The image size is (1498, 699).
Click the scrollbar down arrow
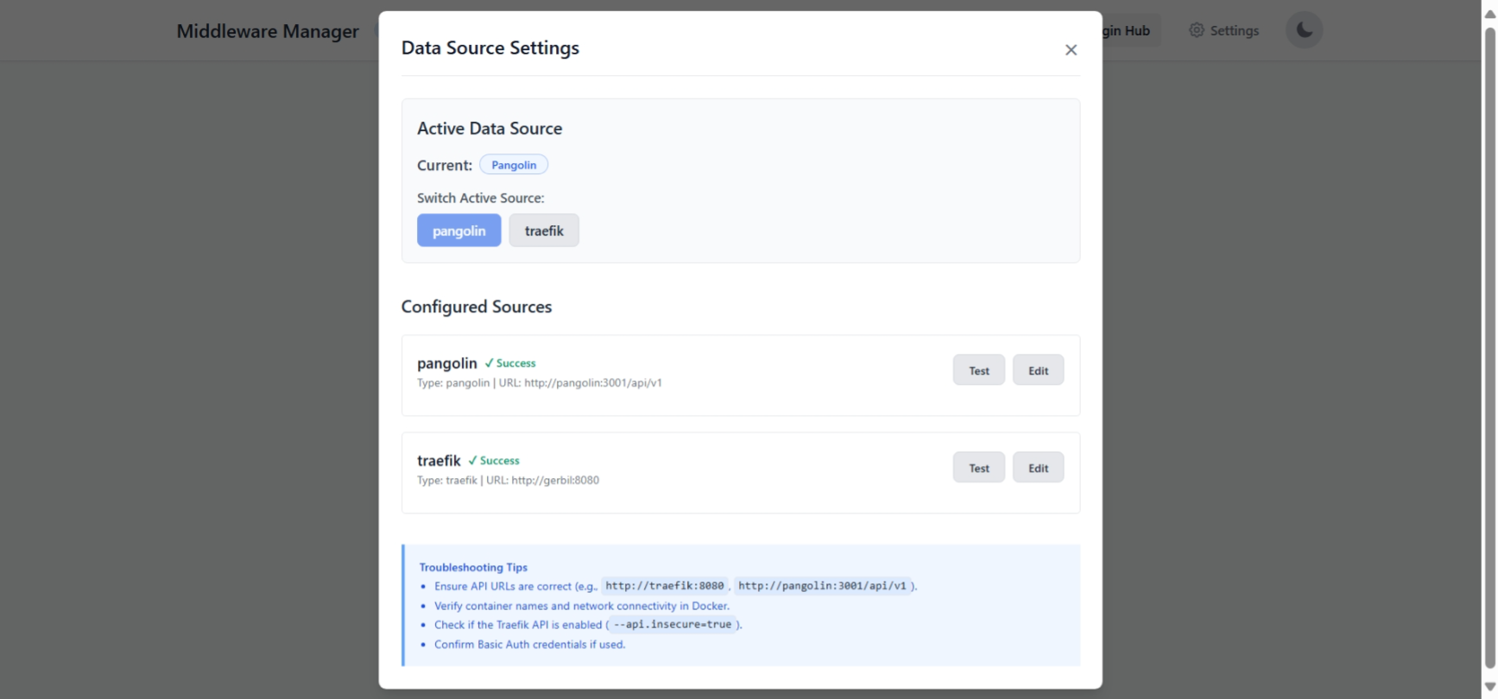(x=1489, y=687)
